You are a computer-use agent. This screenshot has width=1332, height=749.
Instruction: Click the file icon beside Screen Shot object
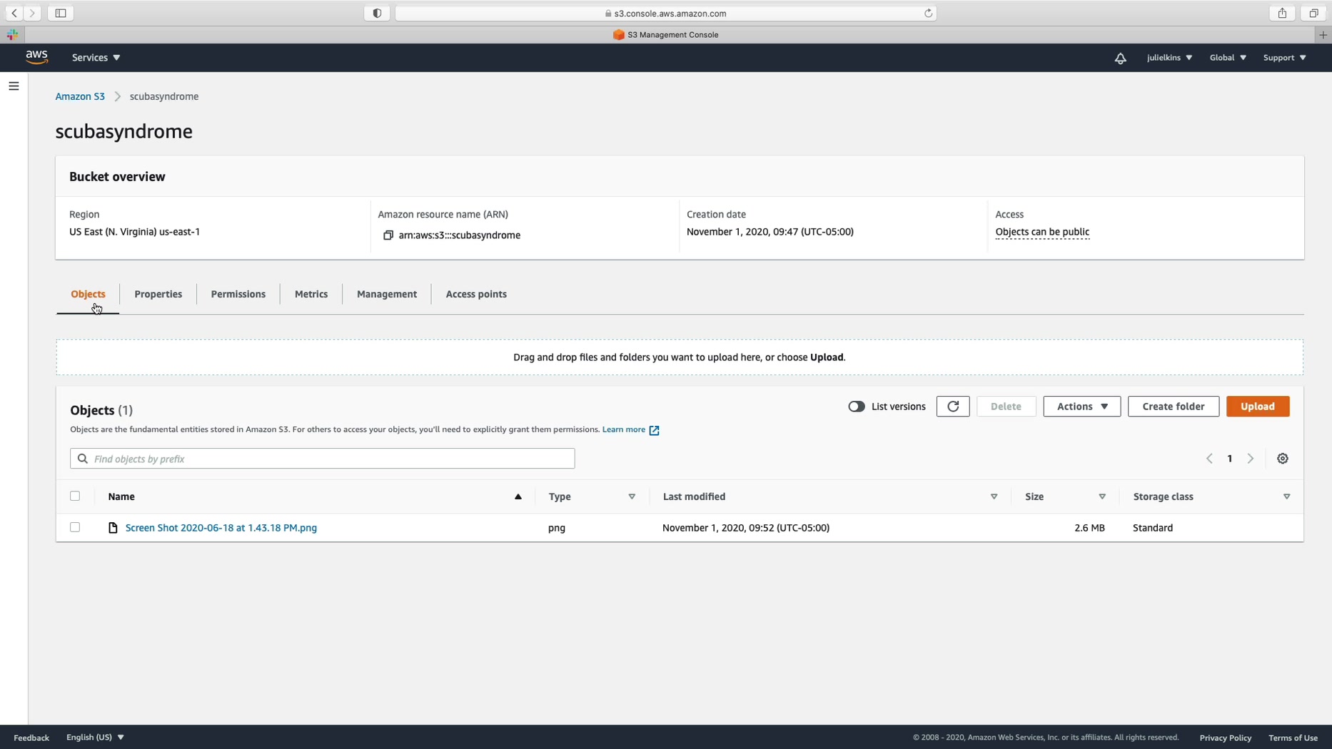point(113,528)
